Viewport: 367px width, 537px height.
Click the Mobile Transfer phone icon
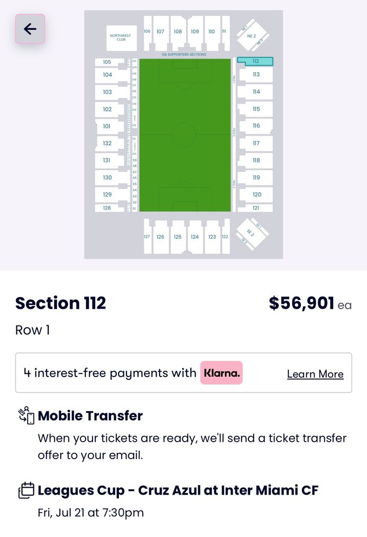(x=25, y=416)
